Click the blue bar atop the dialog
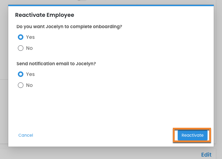Screen dimensions: 222x159 coord(111,5)
